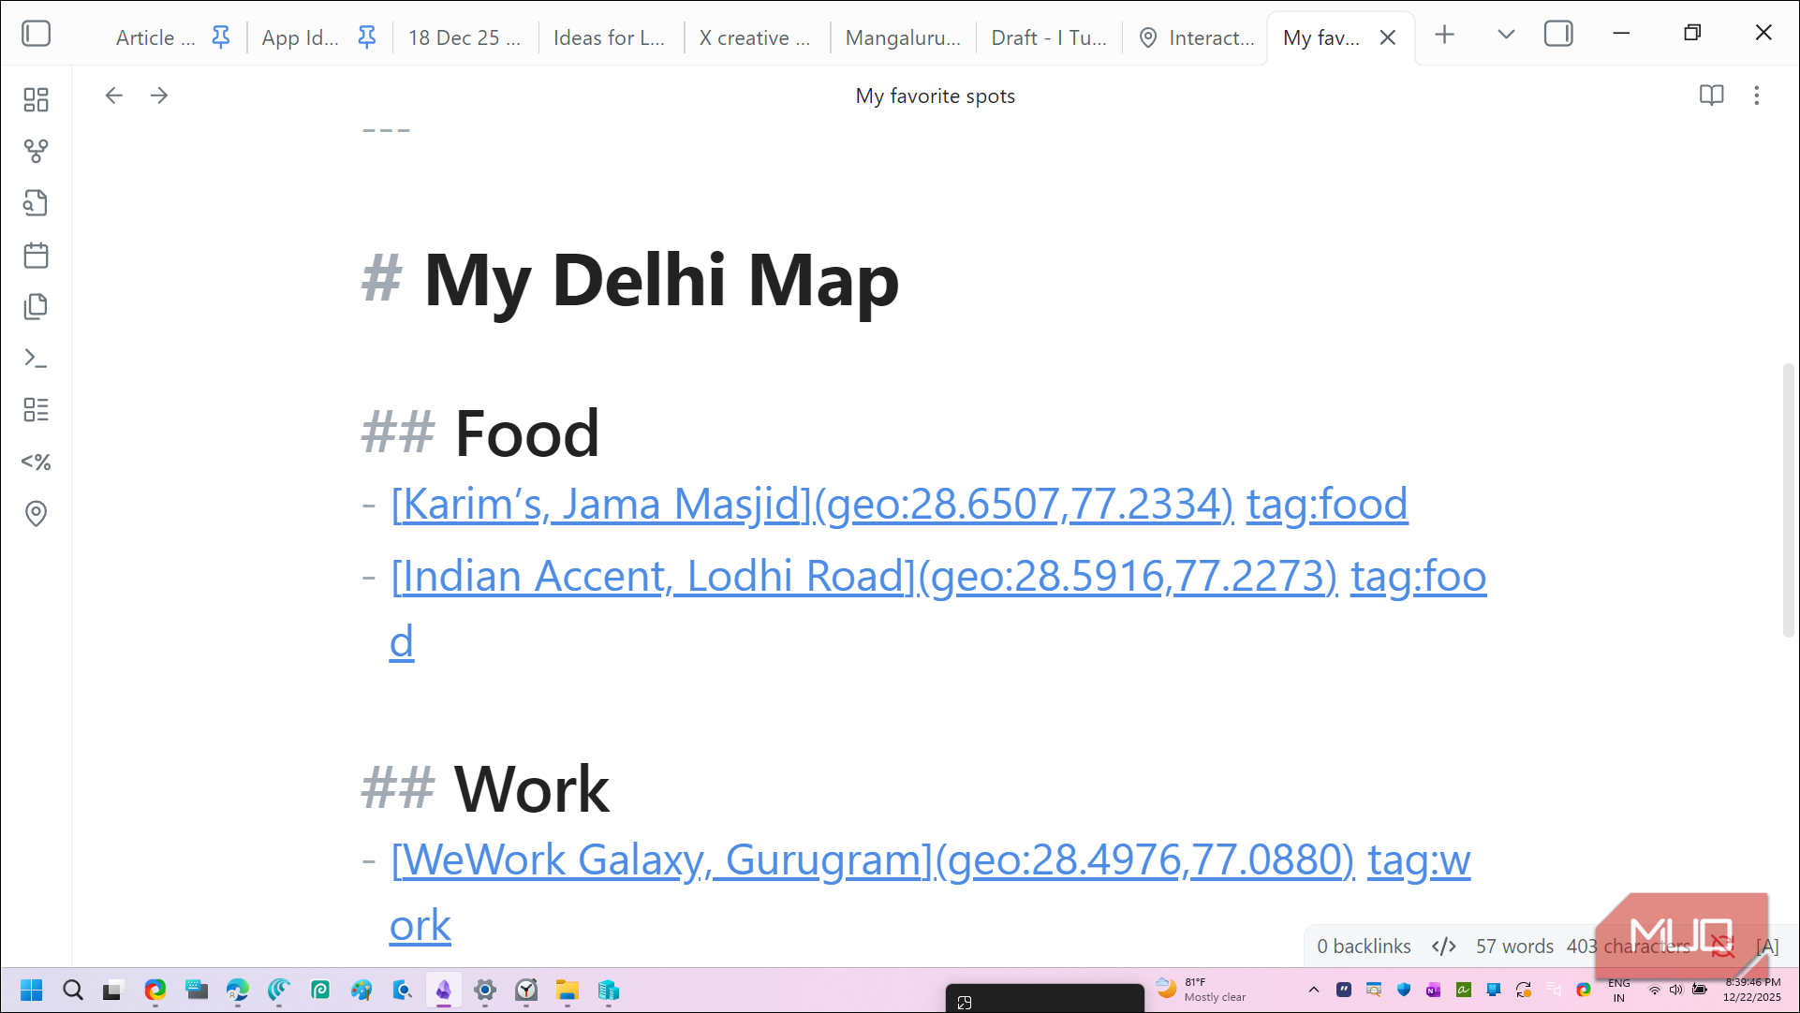Open Karim's, Jama Masjid geo link

coord(812,504)
